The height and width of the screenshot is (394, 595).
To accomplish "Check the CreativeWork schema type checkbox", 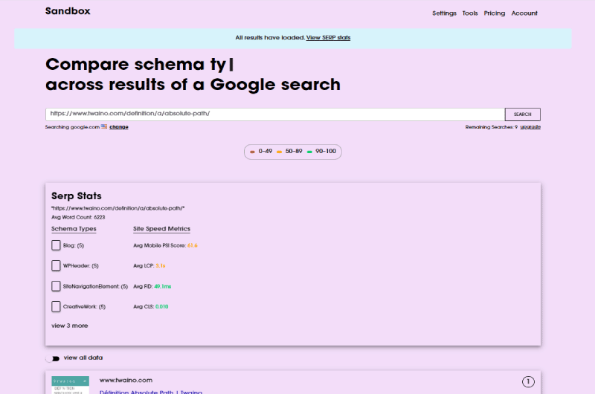I will [x=56, y=306].
